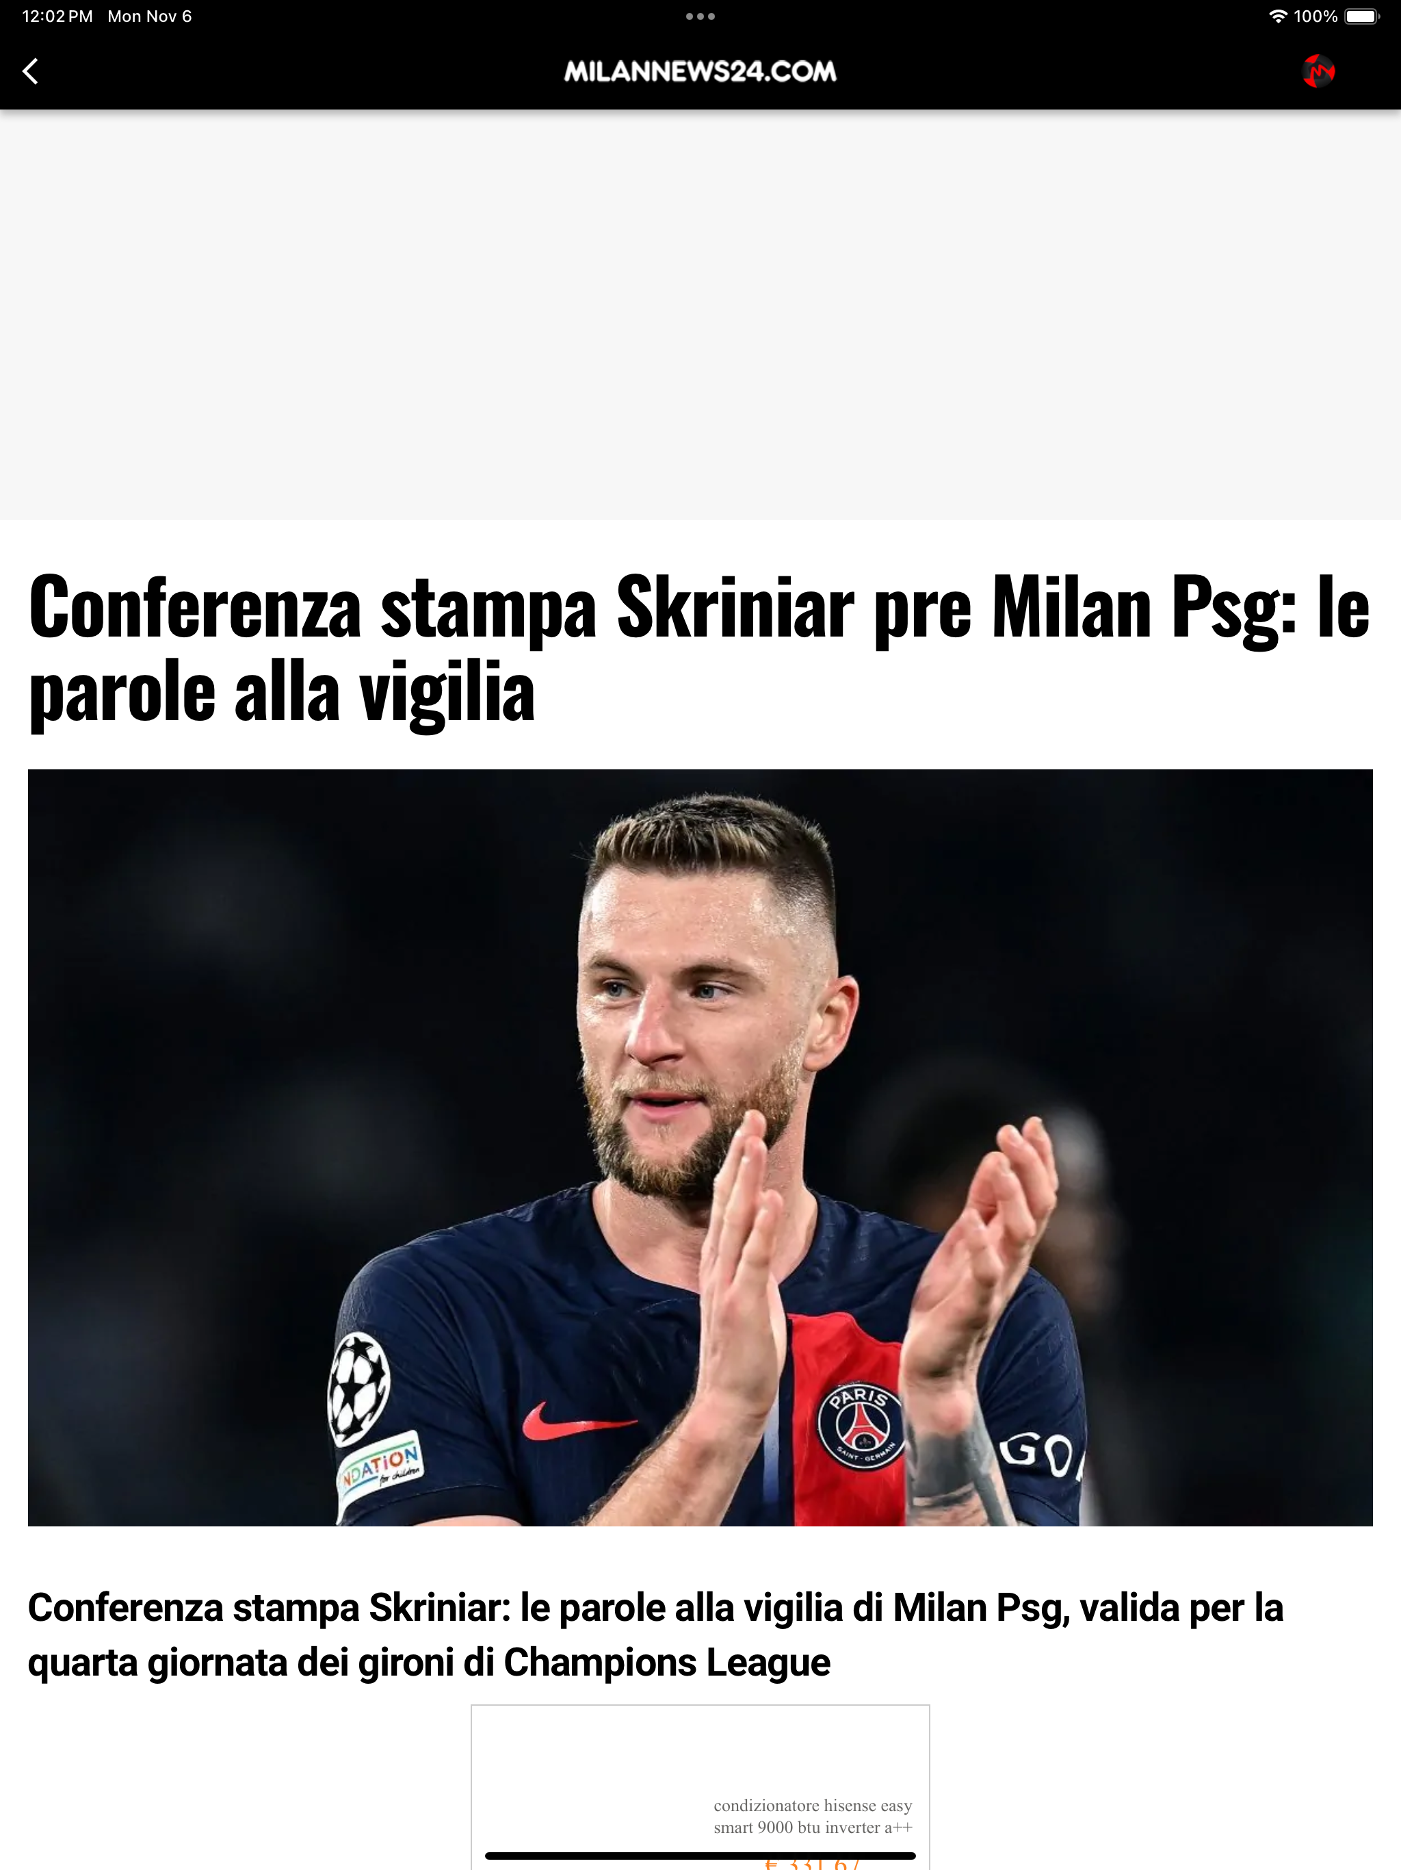Image resolution: width=1401 pixels, height=1870 pixels.
Task: Tap the Mon Nov 6 date
Action: click(x=150, y=16)
